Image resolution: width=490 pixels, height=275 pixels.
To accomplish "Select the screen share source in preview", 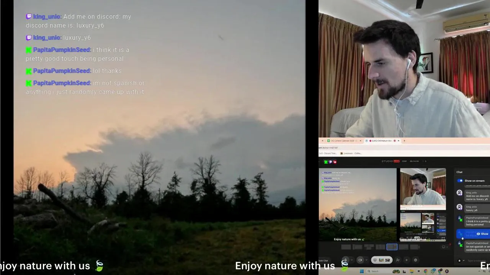I will [x=423, y=226].
